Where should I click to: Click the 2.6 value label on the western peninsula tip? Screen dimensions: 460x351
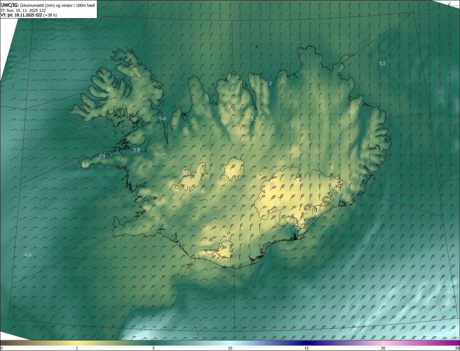click(x=85, y=165)
